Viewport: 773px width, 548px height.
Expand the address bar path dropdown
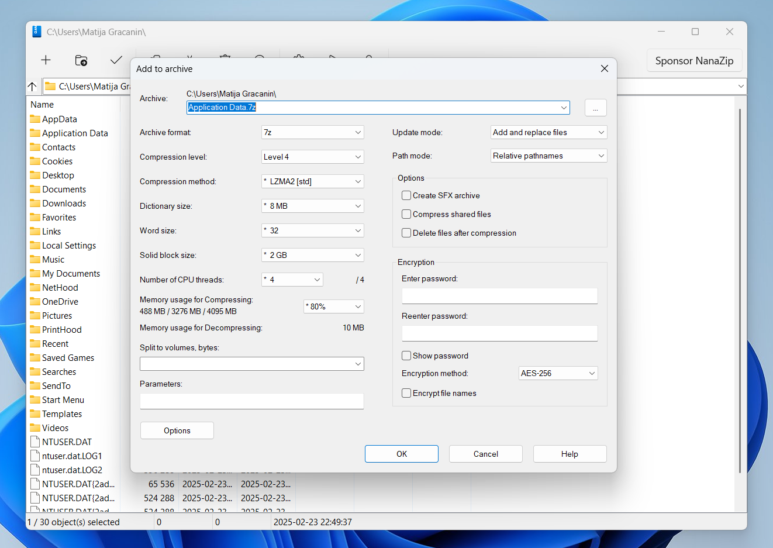741,87
